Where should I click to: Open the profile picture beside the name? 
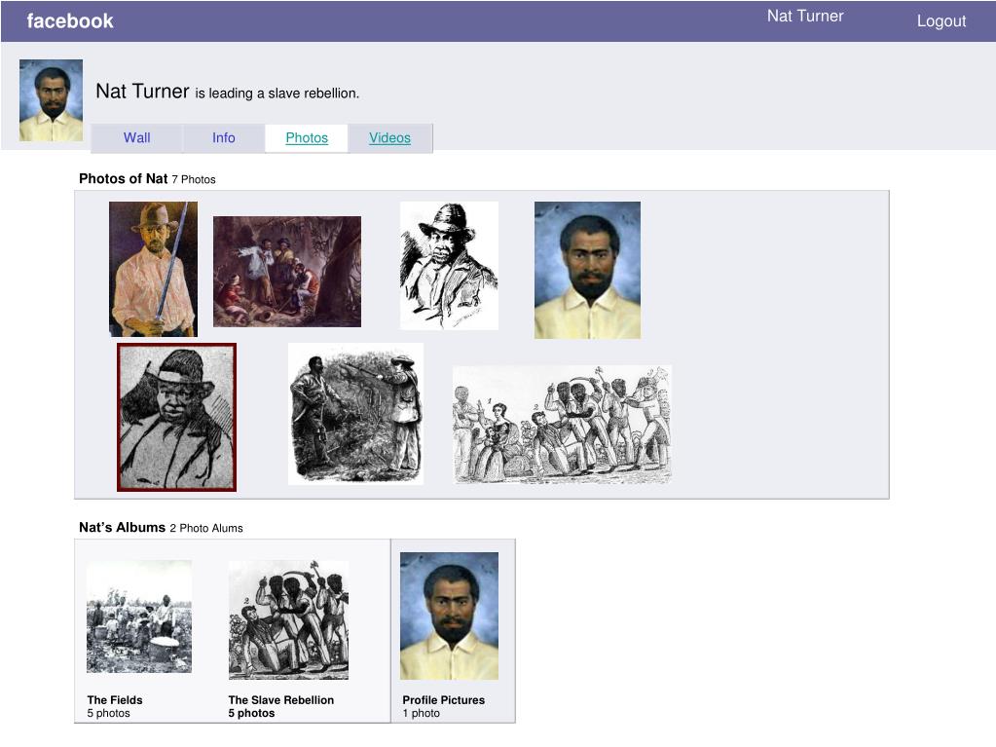(x=51, y=100)
